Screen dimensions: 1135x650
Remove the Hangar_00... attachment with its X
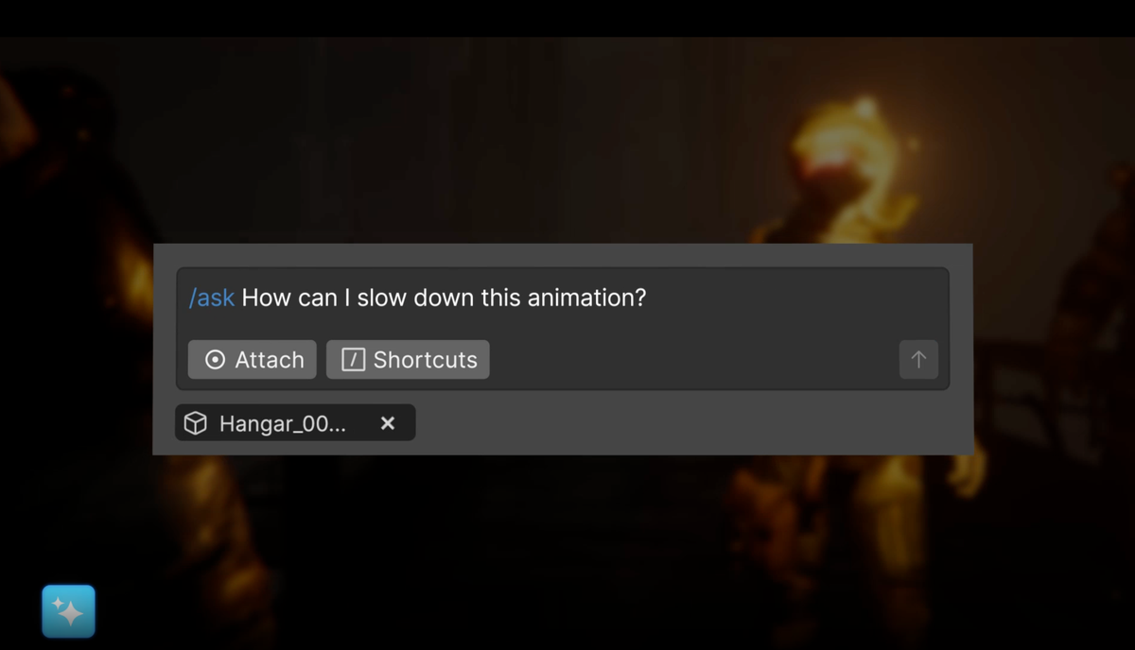pyautogui.click(x=388, y=423)
